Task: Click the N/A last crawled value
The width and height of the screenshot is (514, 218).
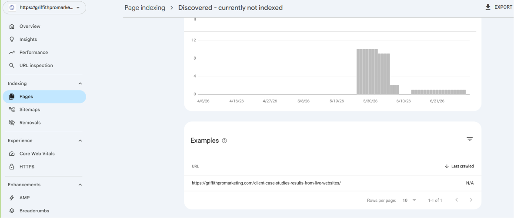Action: tap(470, 183)
